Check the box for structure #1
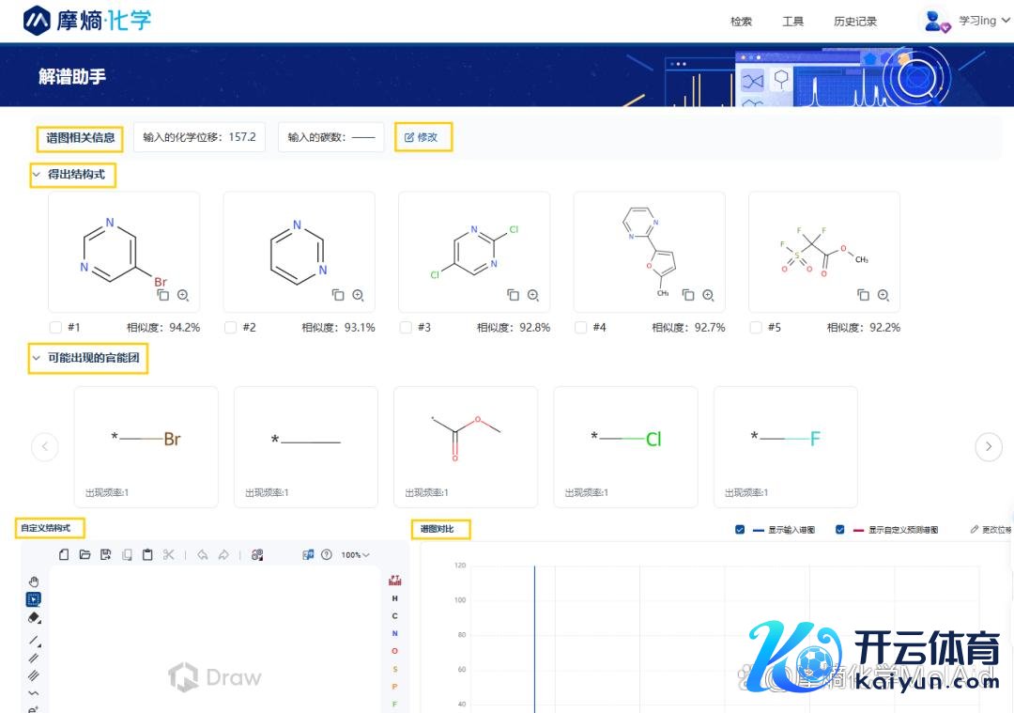The height and width of the screenshot is (713, 1014). 55,328
